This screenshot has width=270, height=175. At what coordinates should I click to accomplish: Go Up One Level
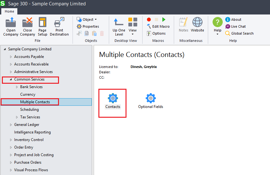click(x=119, y=27)
